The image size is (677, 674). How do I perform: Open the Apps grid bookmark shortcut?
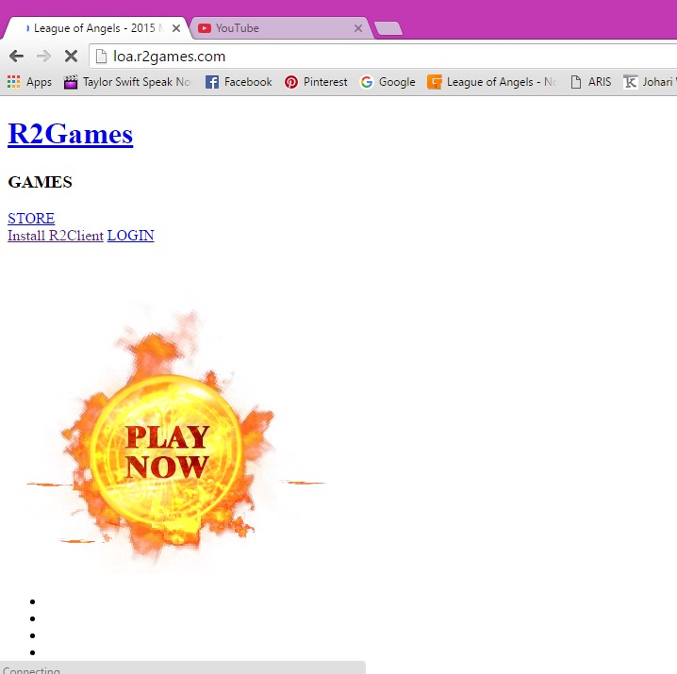click(x=29, y=82)
